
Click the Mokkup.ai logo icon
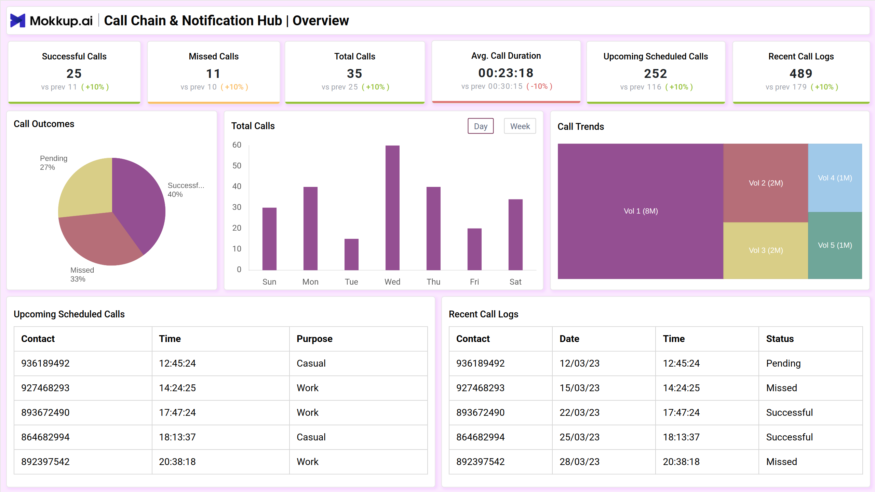[18, 20]
